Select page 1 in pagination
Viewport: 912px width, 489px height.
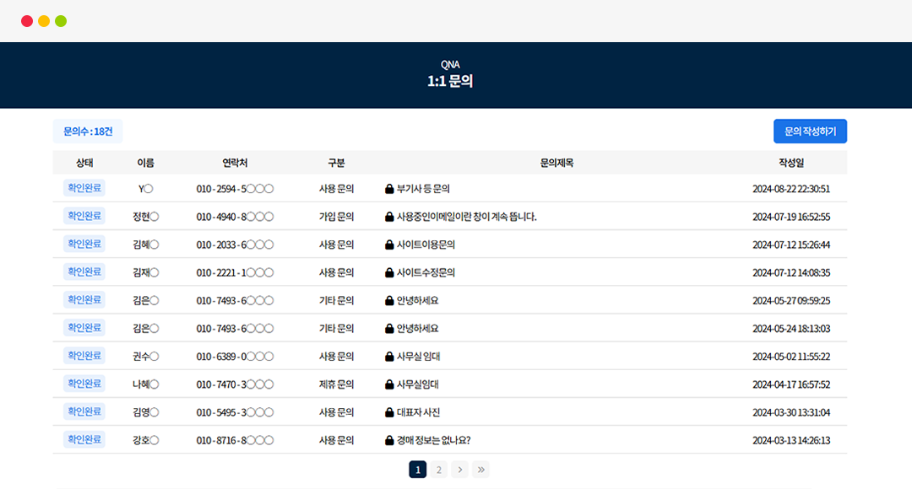(417, 470)
